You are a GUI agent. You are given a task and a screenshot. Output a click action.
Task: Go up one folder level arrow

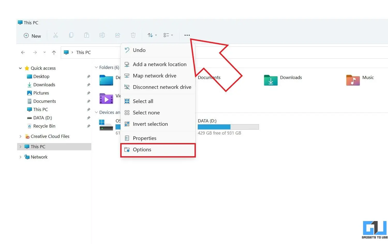coord(54,53)
